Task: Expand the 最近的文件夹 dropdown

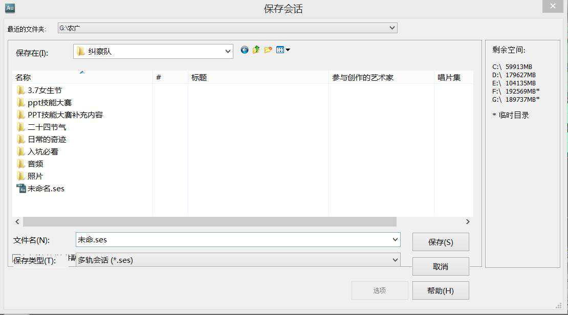Action: [x=392, y=28]
